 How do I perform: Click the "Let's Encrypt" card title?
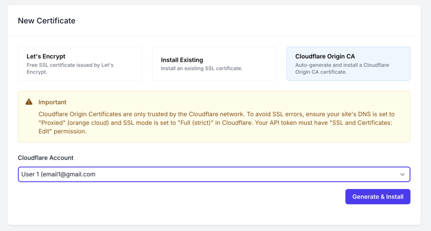(x=46, y=56)
